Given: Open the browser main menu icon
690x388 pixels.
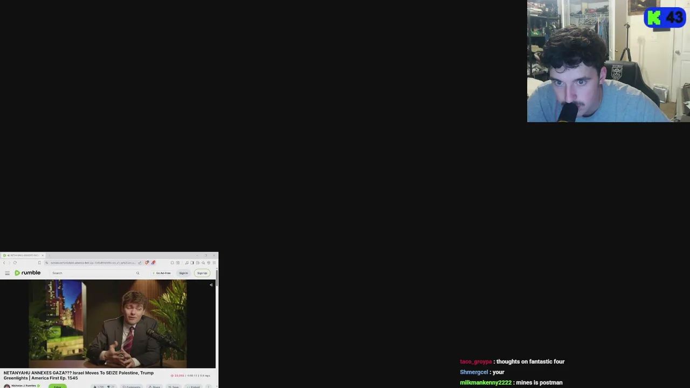Looking at the screenshot, I should (214, 262).
